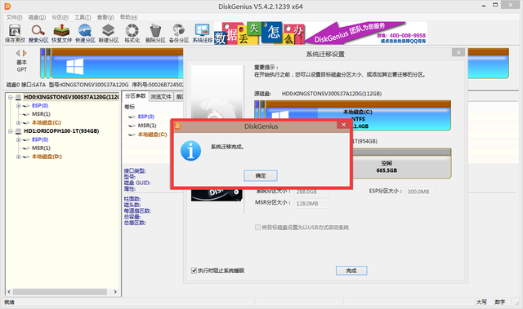The height and width of the screenshot is (309, 523).
Task: Toggle 执行时阻止系统睡眠 checkbox
Action: [194, 271]
